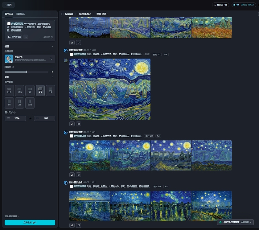Tick the 仅看收藏 checkbox
The width and height of the screenshot is (259, 230).
[x=63, y=14]
